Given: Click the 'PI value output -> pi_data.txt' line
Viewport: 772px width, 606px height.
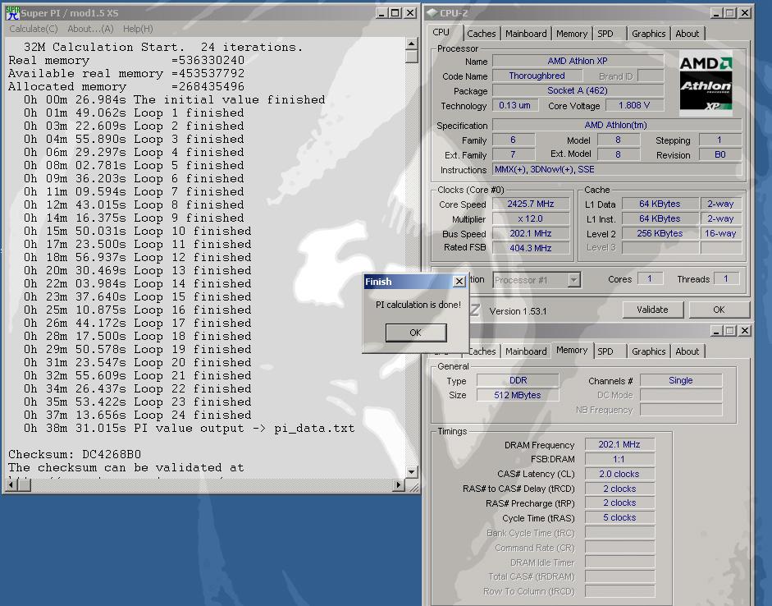Looking at the screenshot, I should (189, 428).
